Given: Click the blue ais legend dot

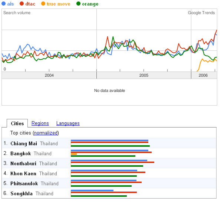Looking at the screenshot, I should (x=4, y=4).
